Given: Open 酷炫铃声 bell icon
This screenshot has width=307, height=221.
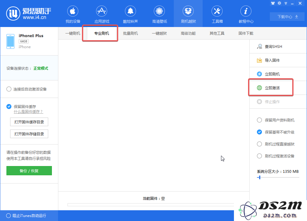Looking at the screenshot, I should coord(130,11).
